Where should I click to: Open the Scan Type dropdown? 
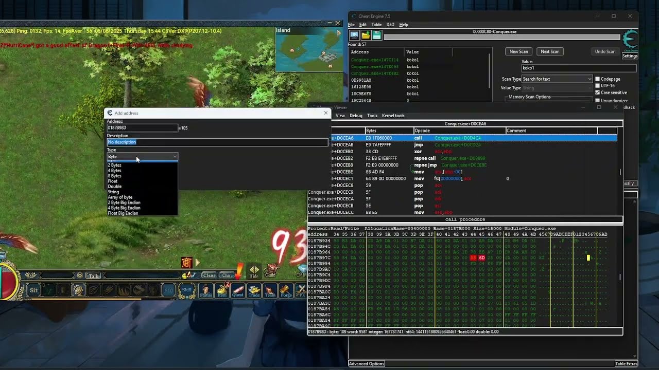point(557,79)
